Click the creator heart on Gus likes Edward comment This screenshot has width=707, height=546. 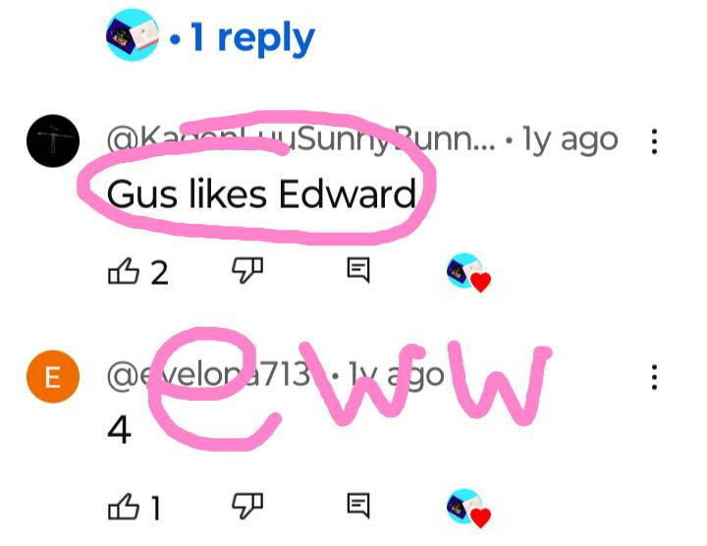(x=468, y=273)
